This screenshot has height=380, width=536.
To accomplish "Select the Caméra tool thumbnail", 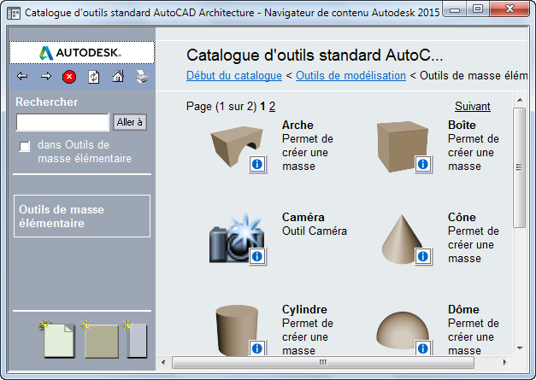I will click(236, 239).
